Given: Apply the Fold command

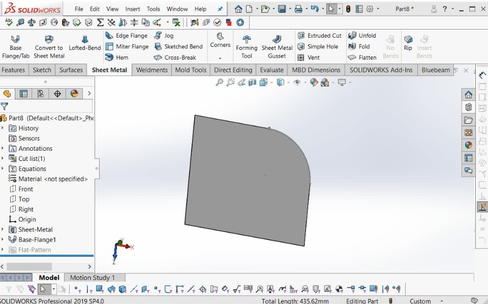Looking at the screenshot, I should pyautogui.click(x=359, y=46).
